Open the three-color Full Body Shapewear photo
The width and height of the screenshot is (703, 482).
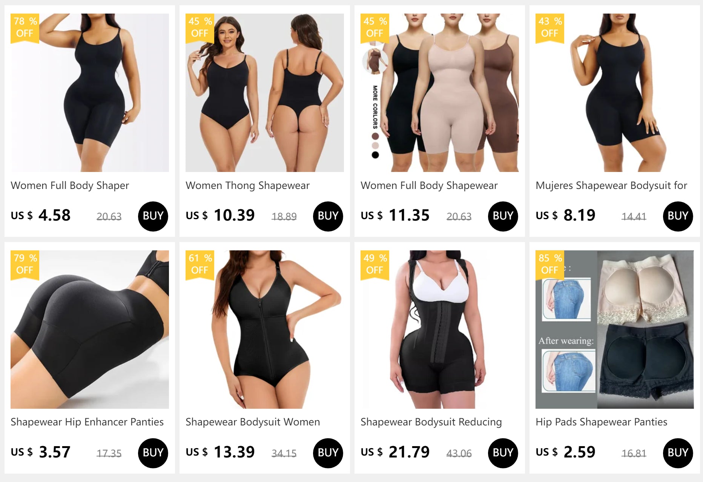(x=440, y=93)
